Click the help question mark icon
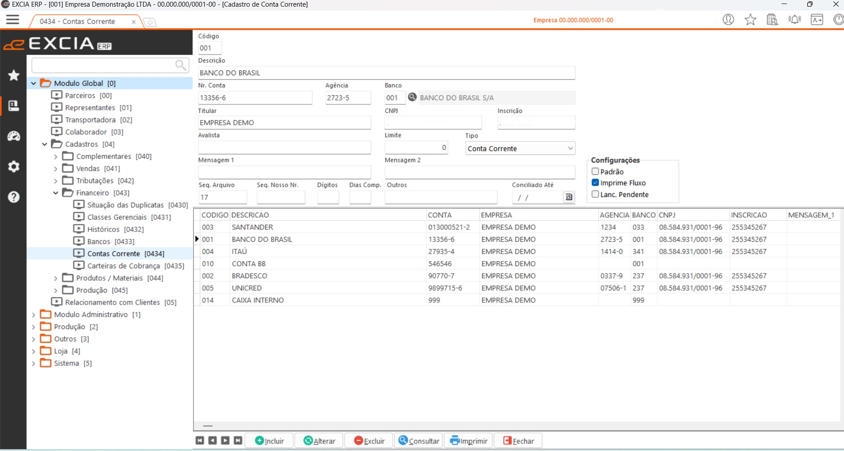 tap(14, 197)
